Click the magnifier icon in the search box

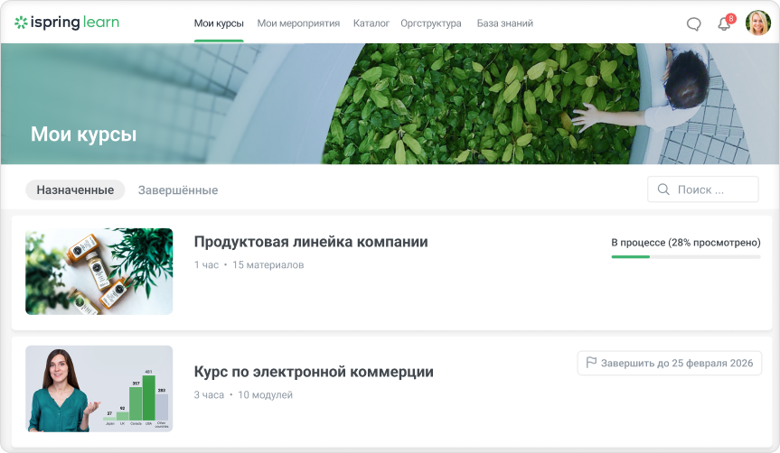coord(663,190)
